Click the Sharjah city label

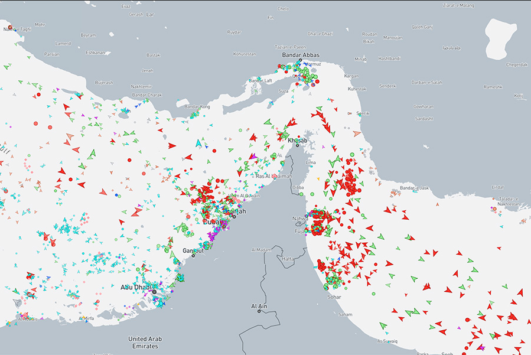233,211
